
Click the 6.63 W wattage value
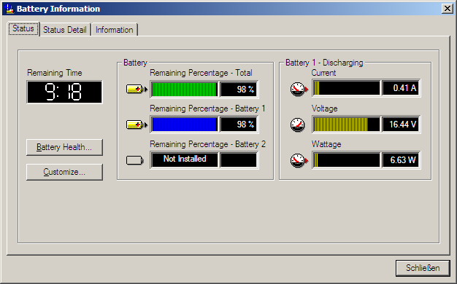(401, 160)
